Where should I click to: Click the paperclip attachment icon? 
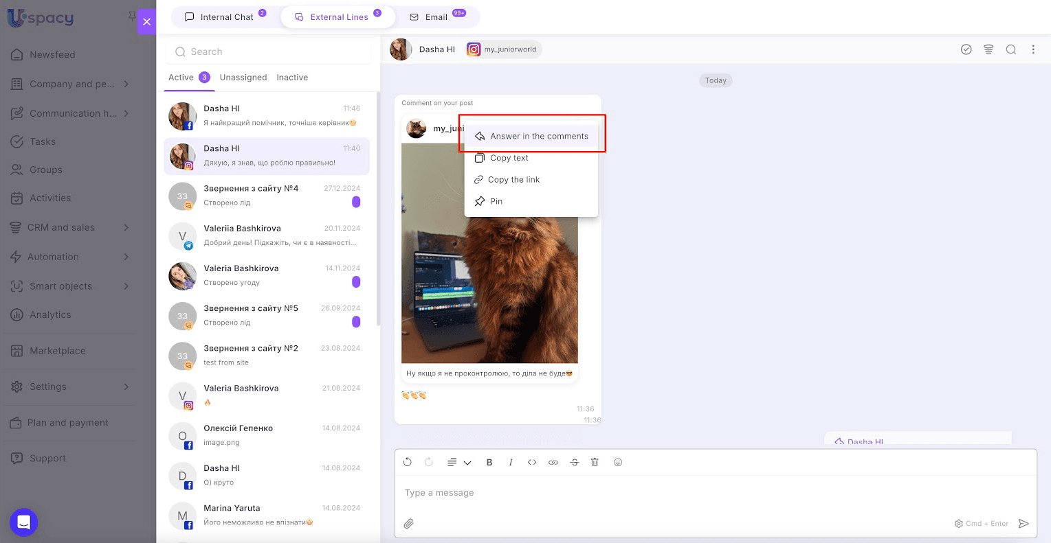click(x=408, y=524)
